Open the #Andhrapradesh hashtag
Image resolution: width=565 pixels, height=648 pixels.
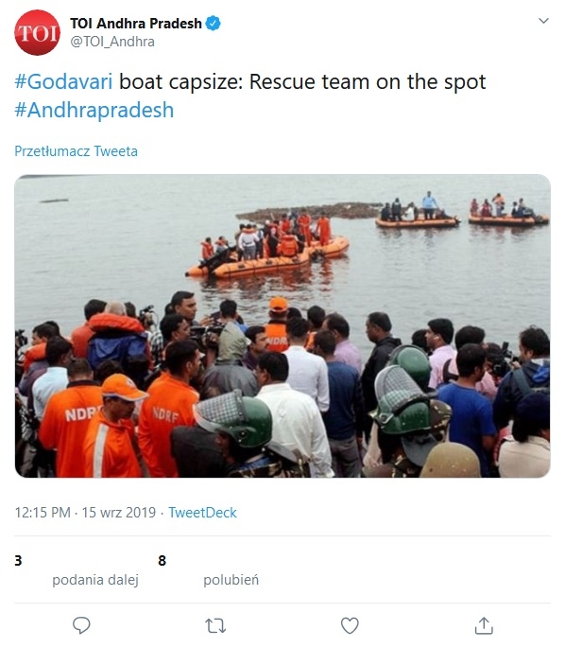pos(94,110)
